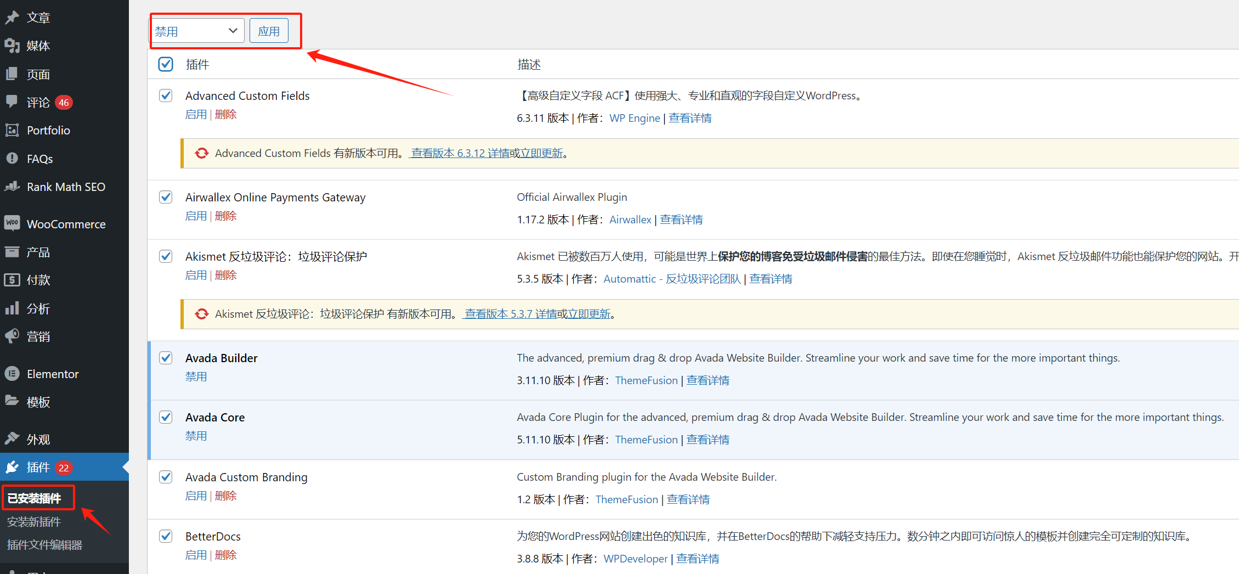The height and width of the screenshot is (574, 1239).
Task: Uncheck the BetterDocs plugin checkbox
Action: (165, 536)
